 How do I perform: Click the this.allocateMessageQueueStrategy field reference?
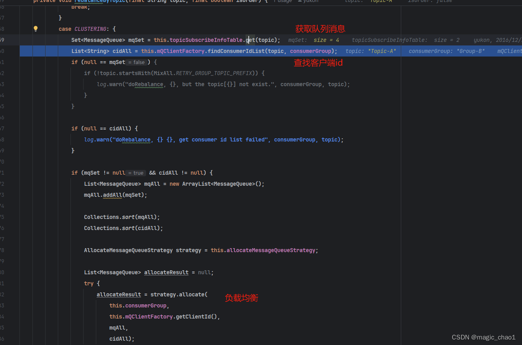tap(263, 250)
